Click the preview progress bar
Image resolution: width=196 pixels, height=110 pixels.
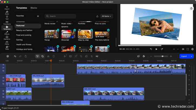point(156,46)
